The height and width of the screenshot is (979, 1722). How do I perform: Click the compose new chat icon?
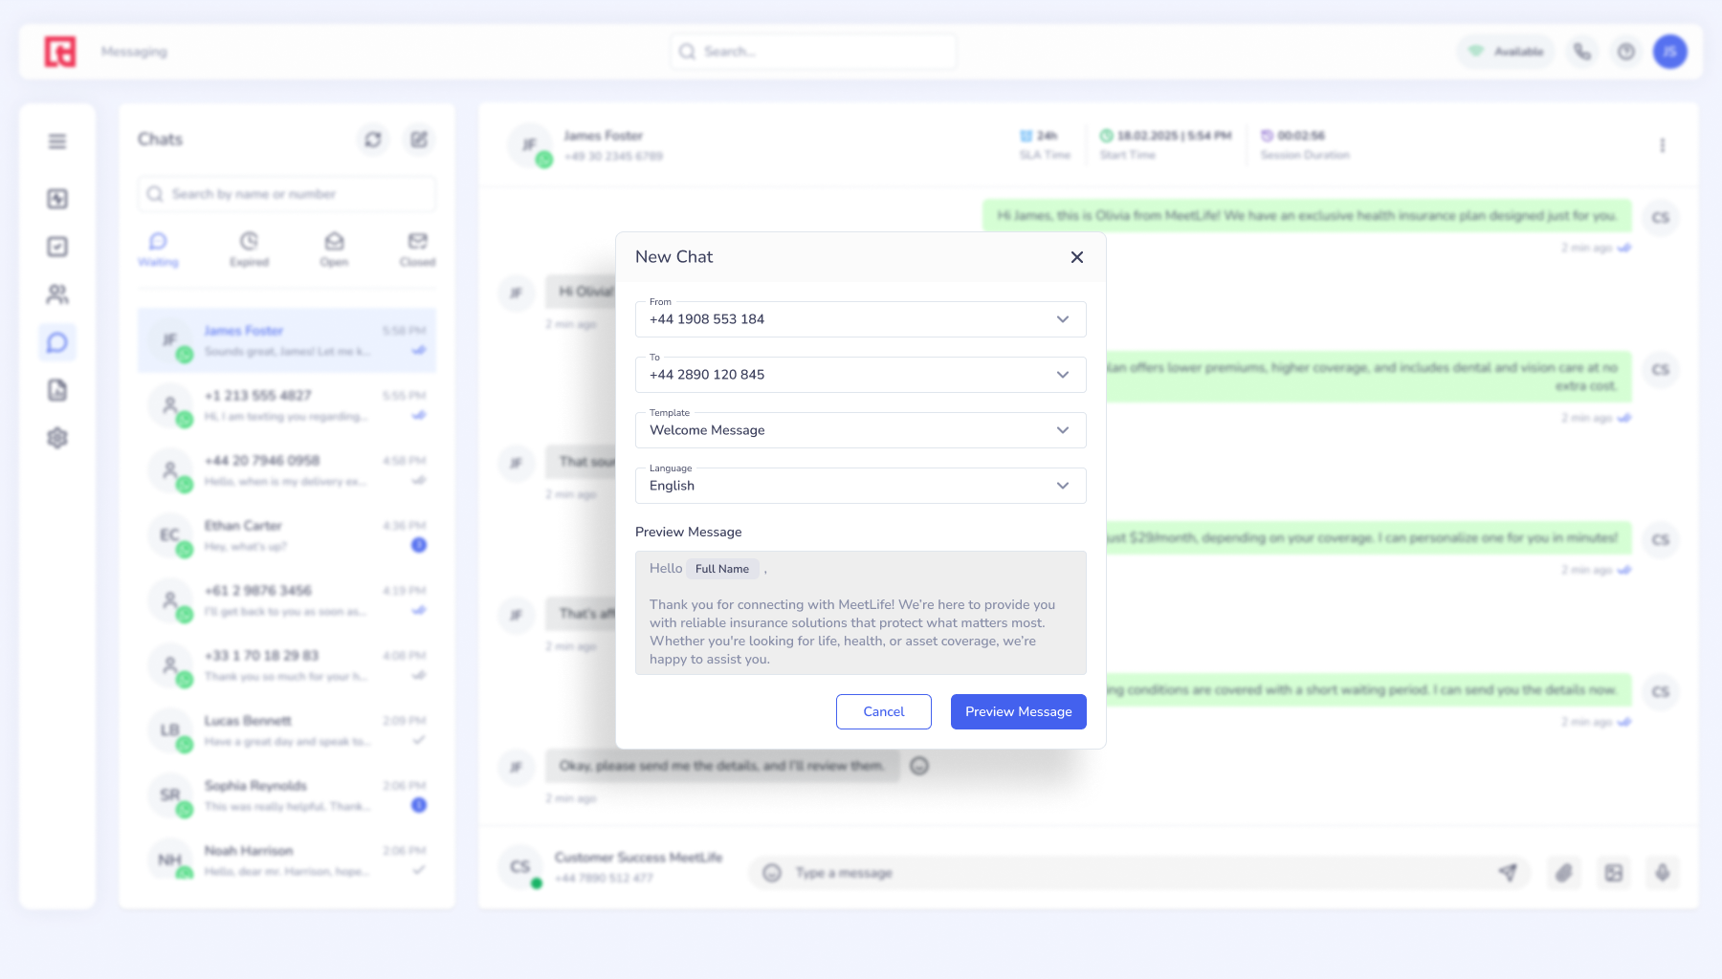coord(419,140)
